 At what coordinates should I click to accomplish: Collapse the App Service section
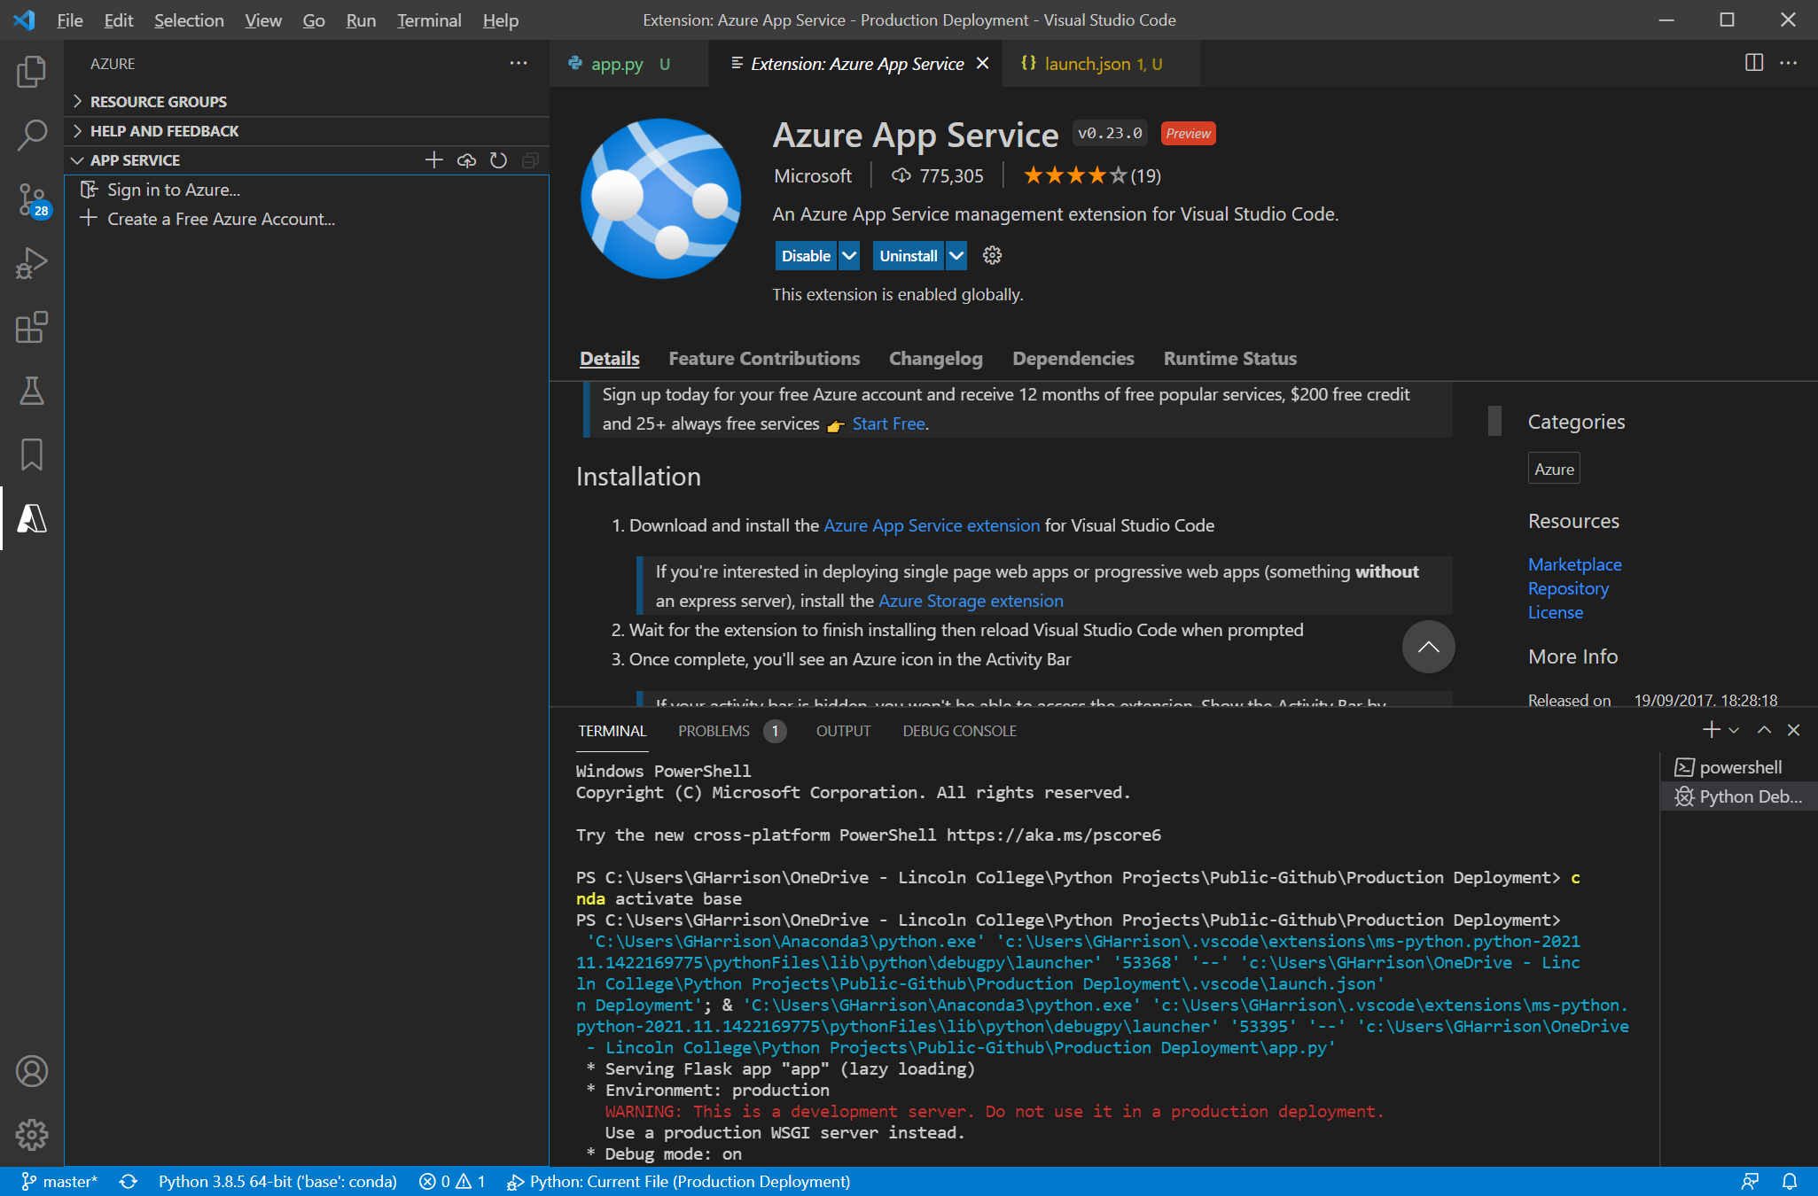point(135,160)
